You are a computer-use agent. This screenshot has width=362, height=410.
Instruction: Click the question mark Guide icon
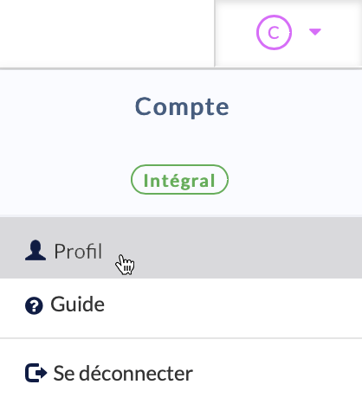pyautogui.click(x=34, y=305)
